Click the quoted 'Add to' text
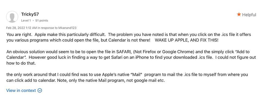This screenshot has width=261, height=97. coord(243,52)
